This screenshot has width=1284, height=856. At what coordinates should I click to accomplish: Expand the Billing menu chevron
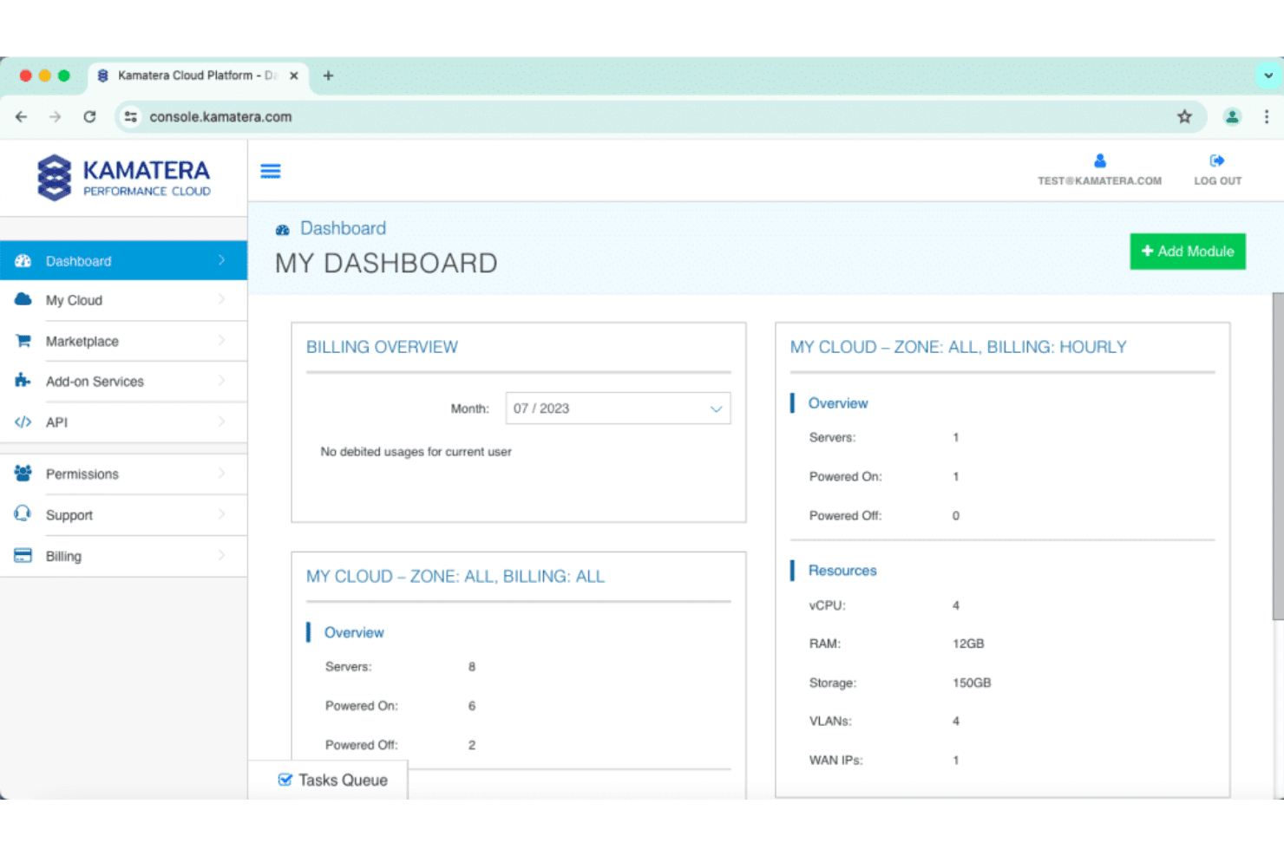(221, 555)
